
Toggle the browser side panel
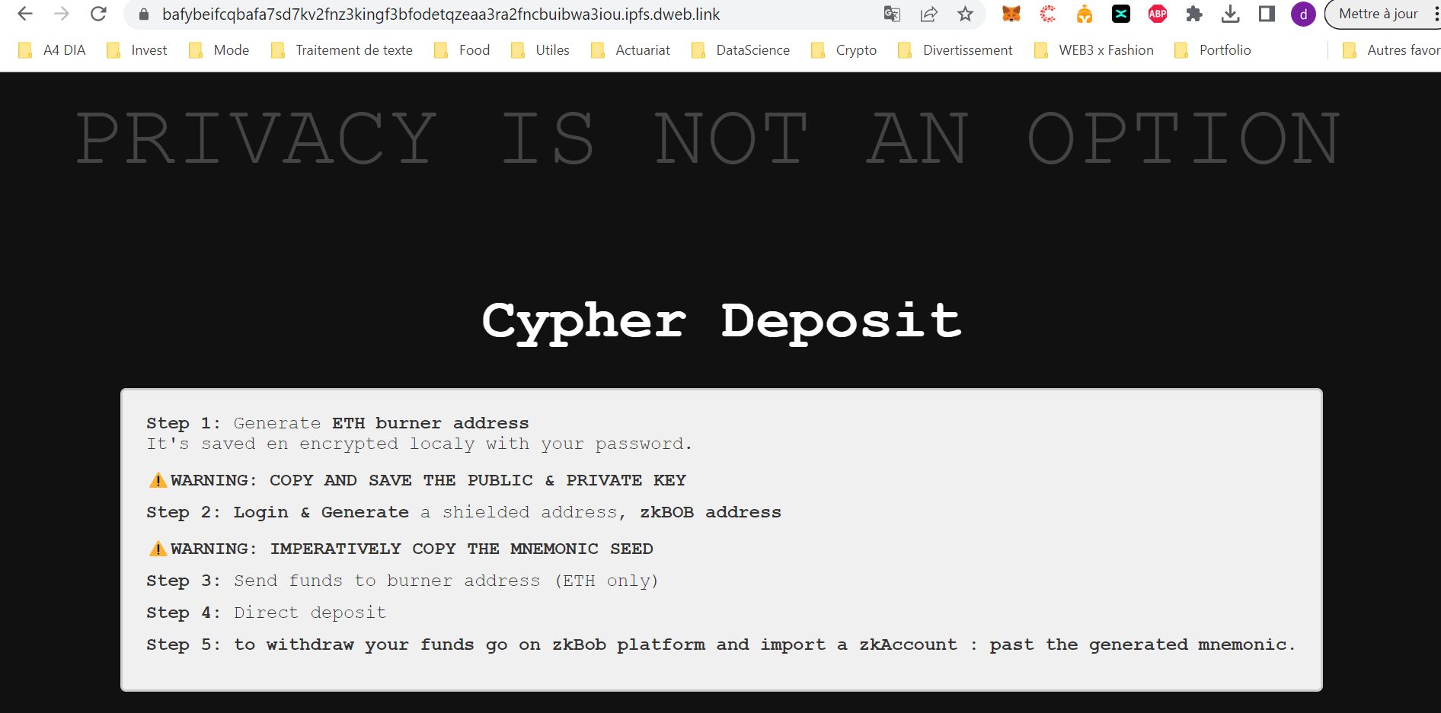pyautogui.click(x=1267, y=14)
